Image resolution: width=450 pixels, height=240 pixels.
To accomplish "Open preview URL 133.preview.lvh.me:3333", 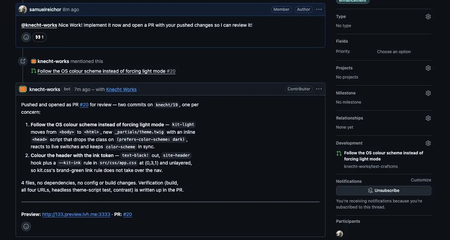I will 76,214.
